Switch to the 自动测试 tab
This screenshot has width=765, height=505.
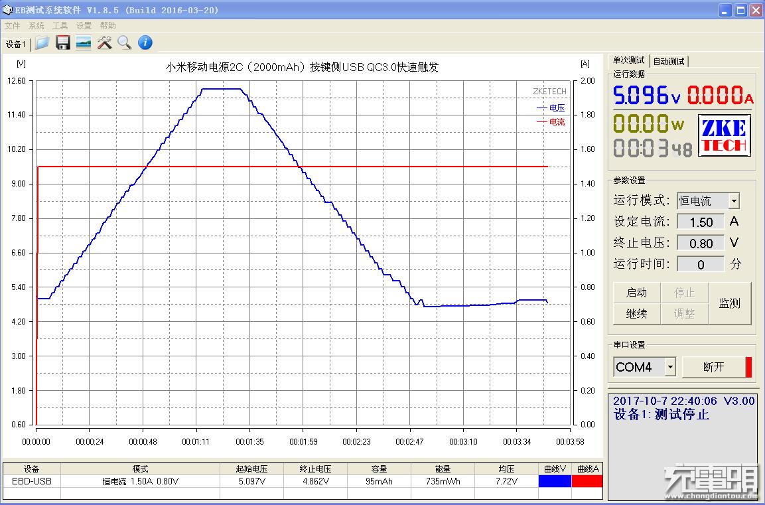(x=669, y=62)
